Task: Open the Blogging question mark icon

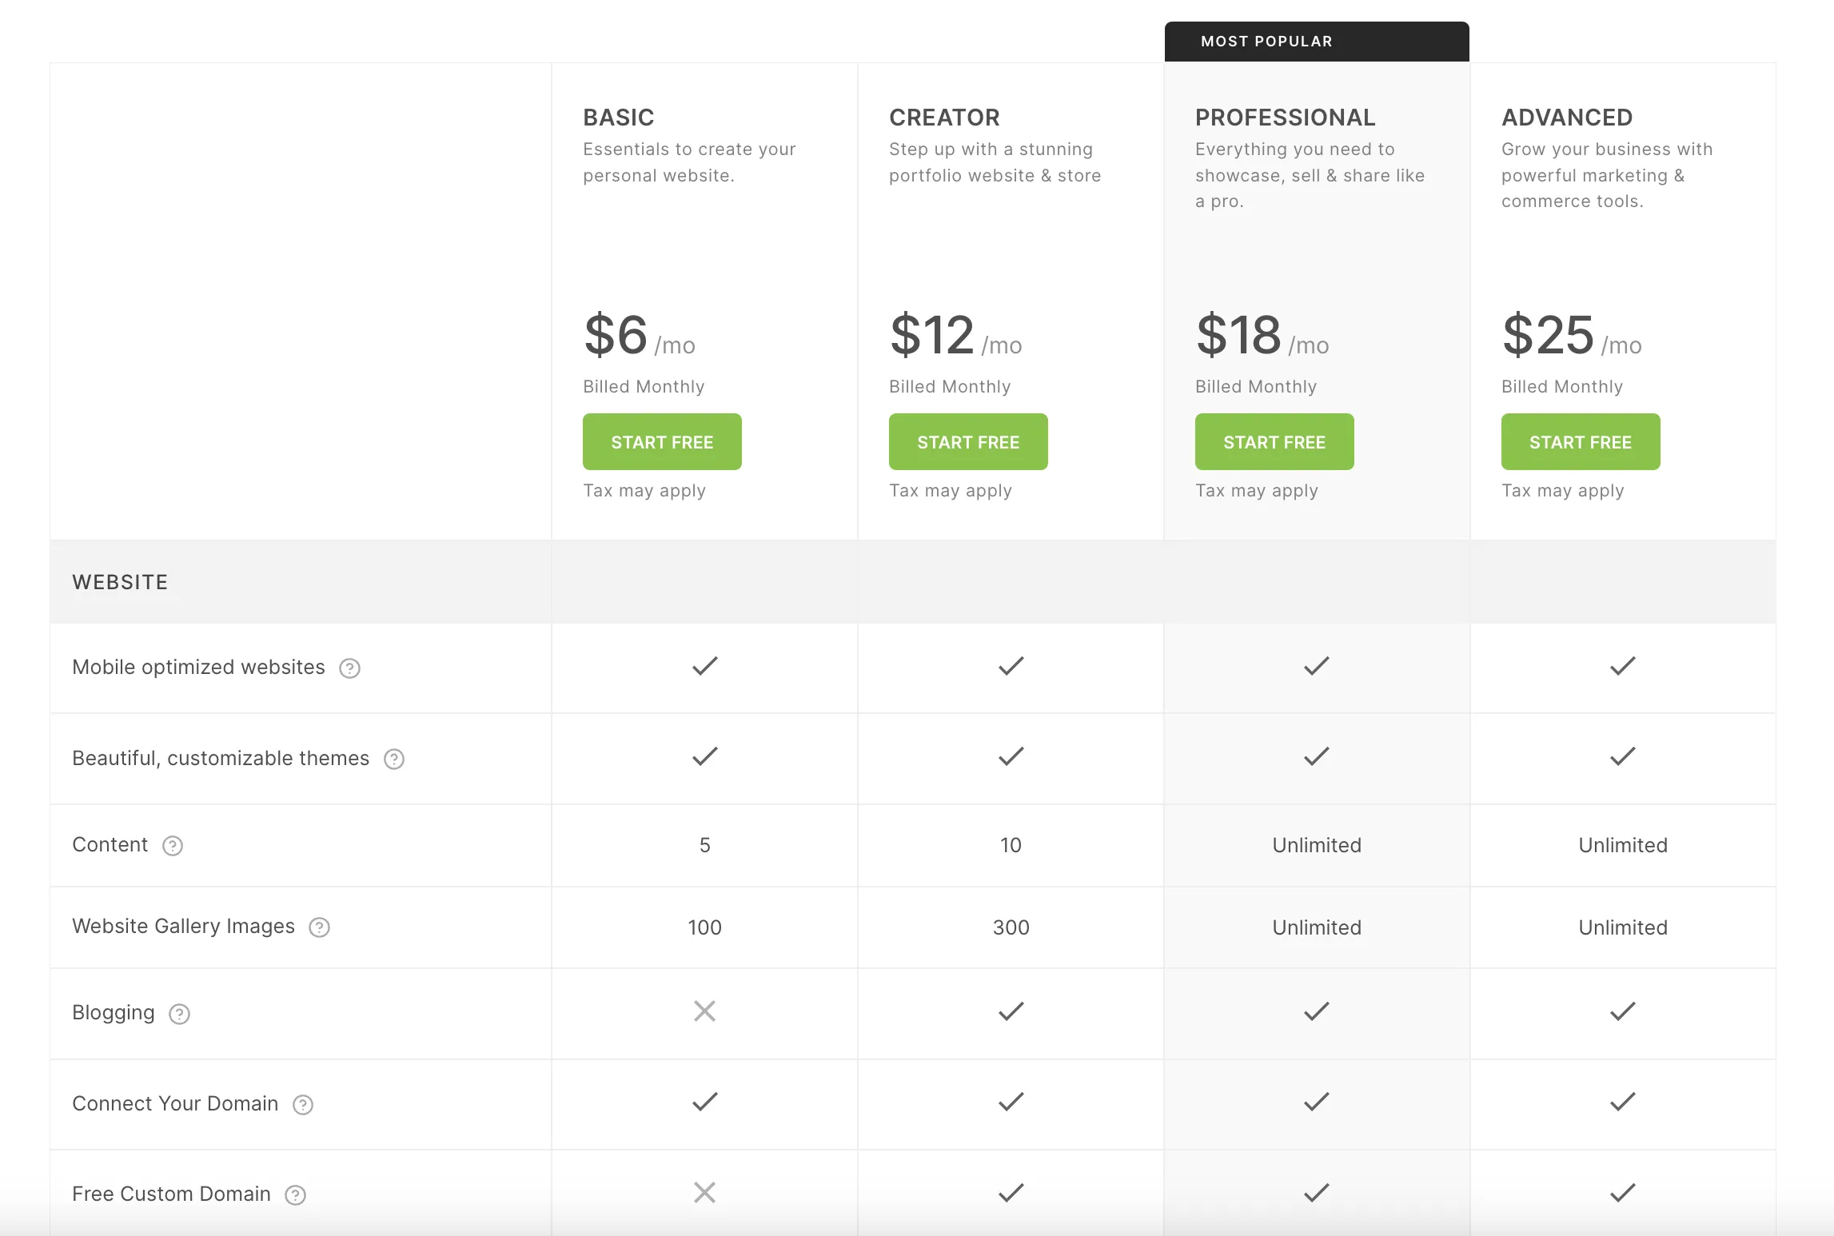Action: click(x=179, y=1014)
